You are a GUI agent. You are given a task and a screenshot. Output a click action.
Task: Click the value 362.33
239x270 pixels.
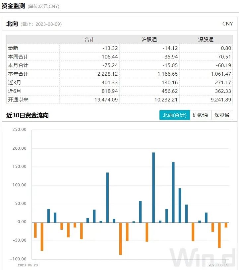click(x=223, y=91)
